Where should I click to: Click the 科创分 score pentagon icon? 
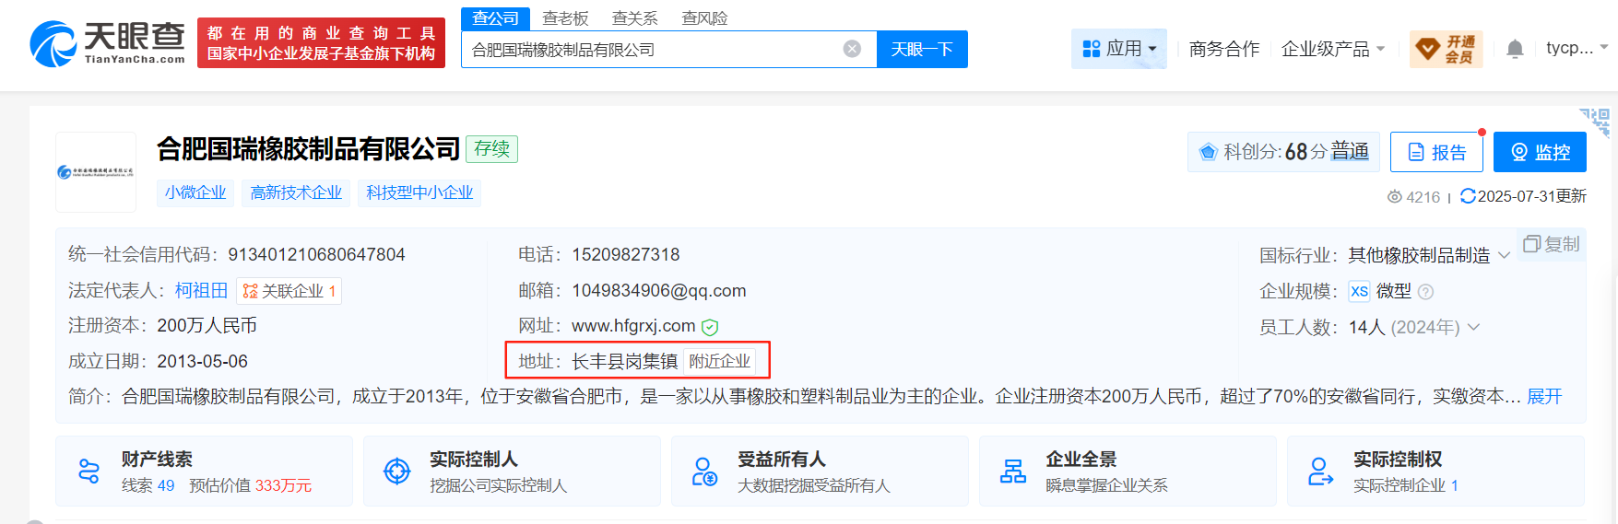(x=1208, y=152)
